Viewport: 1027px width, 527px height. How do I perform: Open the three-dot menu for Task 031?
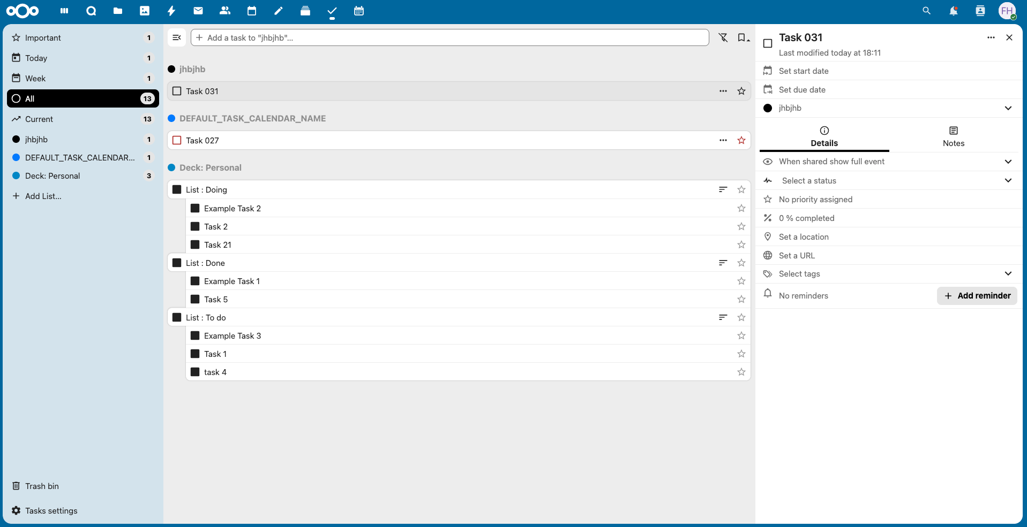pos(723,91)
